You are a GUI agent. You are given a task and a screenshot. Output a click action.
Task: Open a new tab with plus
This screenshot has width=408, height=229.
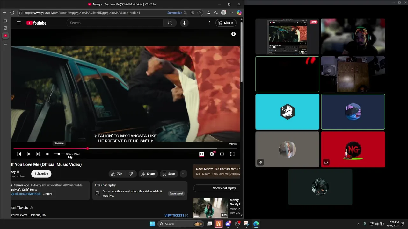coord(5,44)
